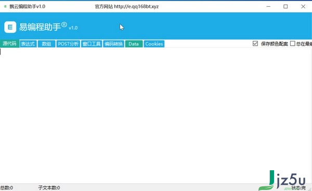Click the small app icon in title bar
Image resolution: width=312 pixels, height=191 pixels.
pos(5,7)
